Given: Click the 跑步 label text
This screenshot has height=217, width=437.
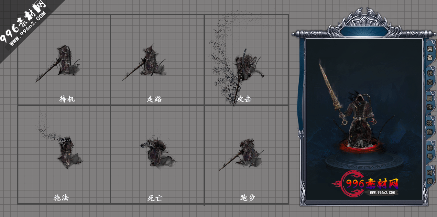Looking at the screenshot, I should pyautogui.click(x=248, y=198).
